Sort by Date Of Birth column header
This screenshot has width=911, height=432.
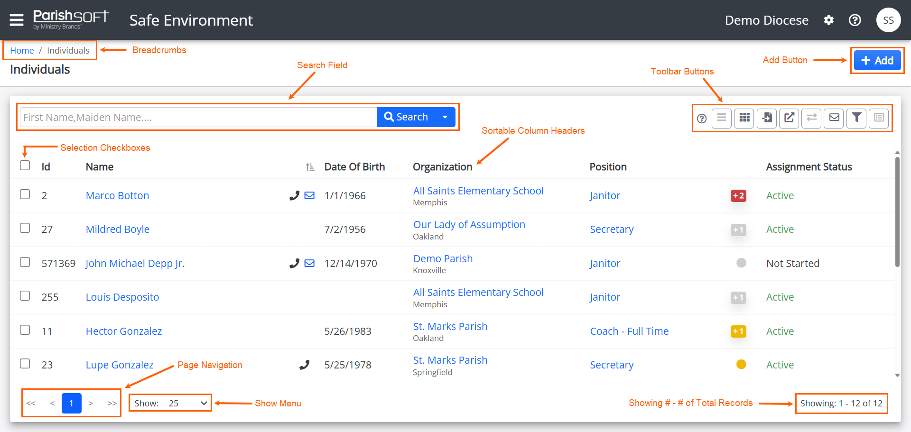pyautogui.click(x=354, y=167)
